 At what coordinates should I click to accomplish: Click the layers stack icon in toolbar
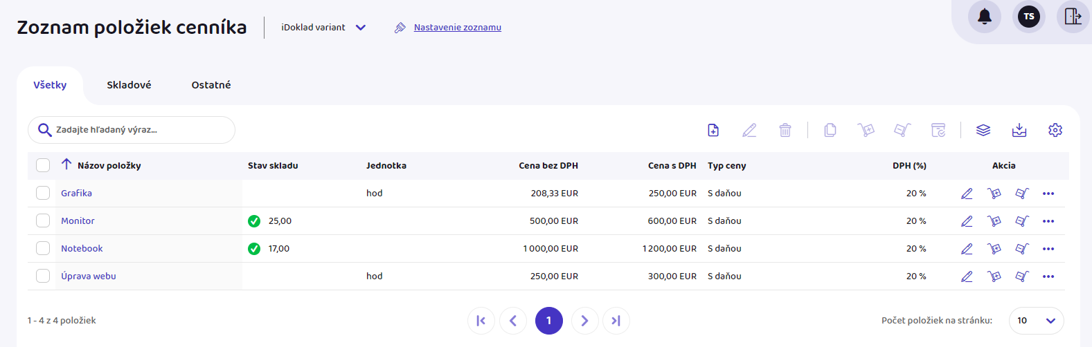click(983, 130)
